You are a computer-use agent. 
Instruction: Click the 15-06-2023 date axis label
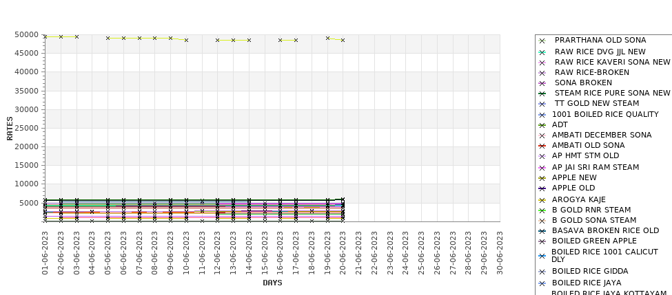[x=265, y=252]
